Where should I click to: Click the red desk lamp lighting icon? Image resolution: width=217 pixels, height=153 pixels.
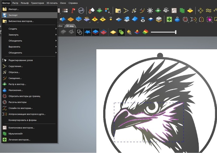pos(73,10)
